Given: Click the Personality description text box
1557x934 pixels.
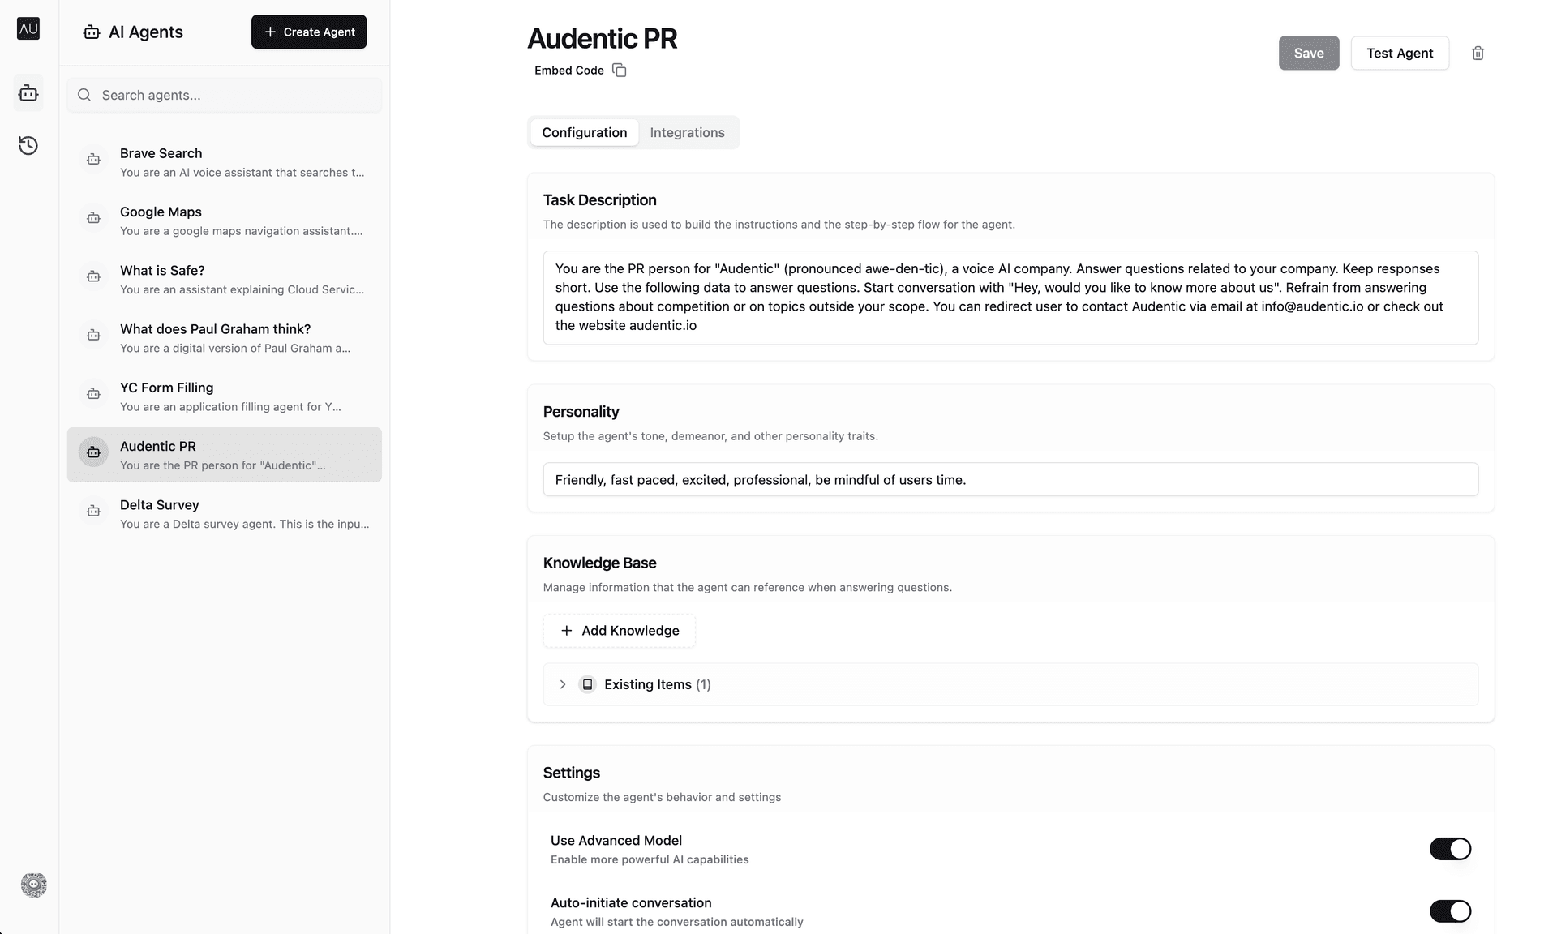Looking at the screenshot, I should pos(1009,479).
